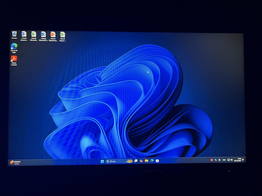The image size is (262, 196).
Task: Open the USD/INR widget on taskbar
Action: [x=15, y=162]
